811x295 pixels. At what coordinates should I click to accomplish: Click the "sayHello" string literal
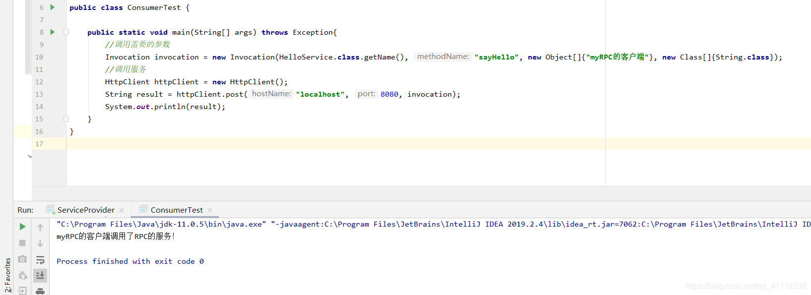[x=497, y=57]
